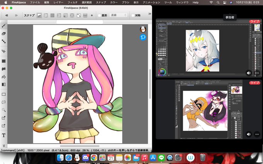This screenshot has height=164, width=263.
Task: Turn snap off with the first snap icon
Action: [x=39, y=15]
